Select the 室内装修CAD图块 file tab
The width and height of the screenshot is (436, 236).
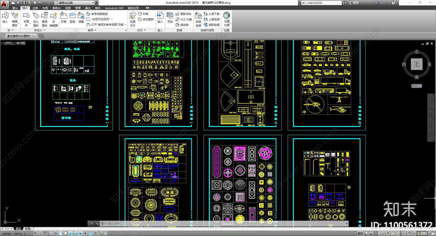pyautogui.click(x=19, y=36)
